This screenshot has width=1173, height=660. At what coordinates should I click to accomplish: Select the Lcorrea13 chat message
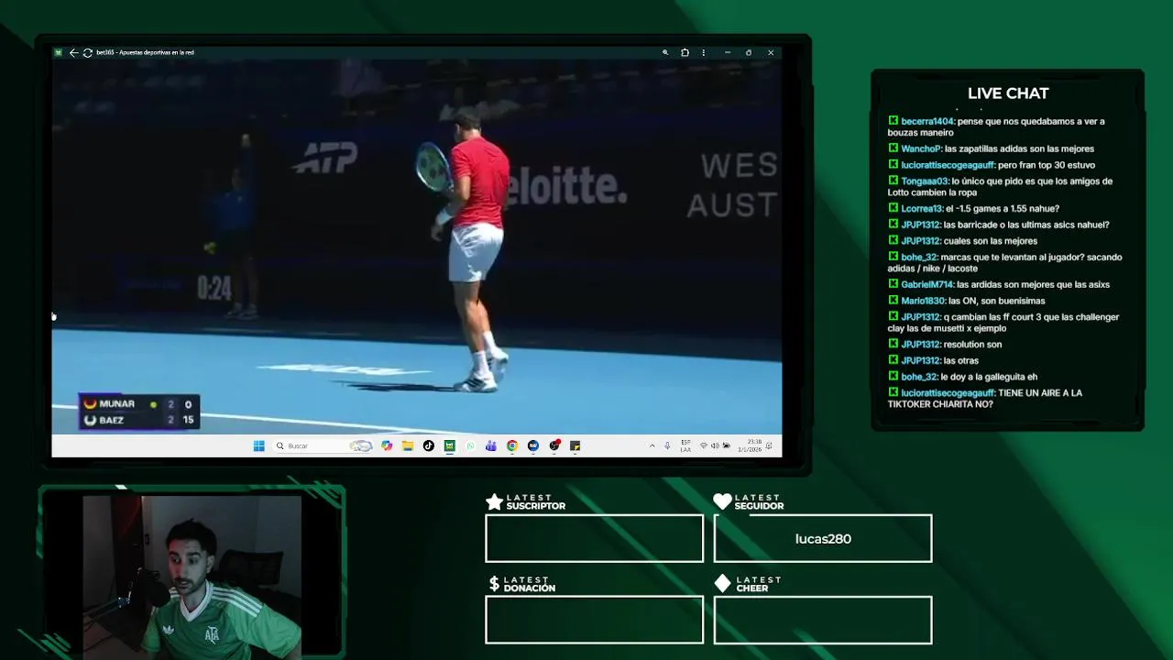tap(973, 208)
